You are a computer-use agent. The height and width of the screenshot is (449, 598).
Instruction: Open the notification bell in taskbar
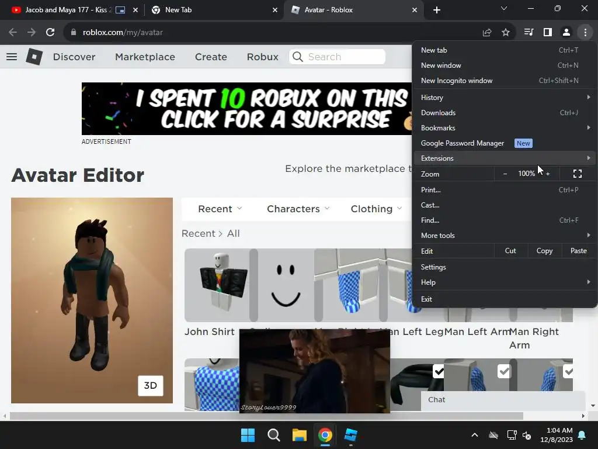pos(582,435)
